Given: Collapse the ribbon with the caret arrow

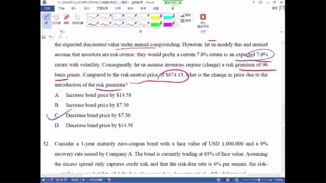Looking at the screenshot, I should (x=282, y=32).
